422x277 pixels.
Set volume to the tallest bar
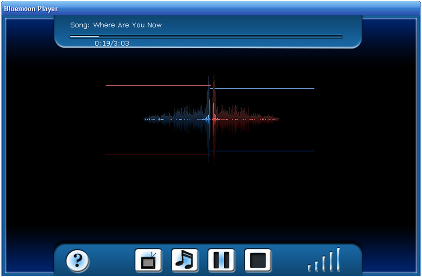pyautogui.click(x=338, y=259)
